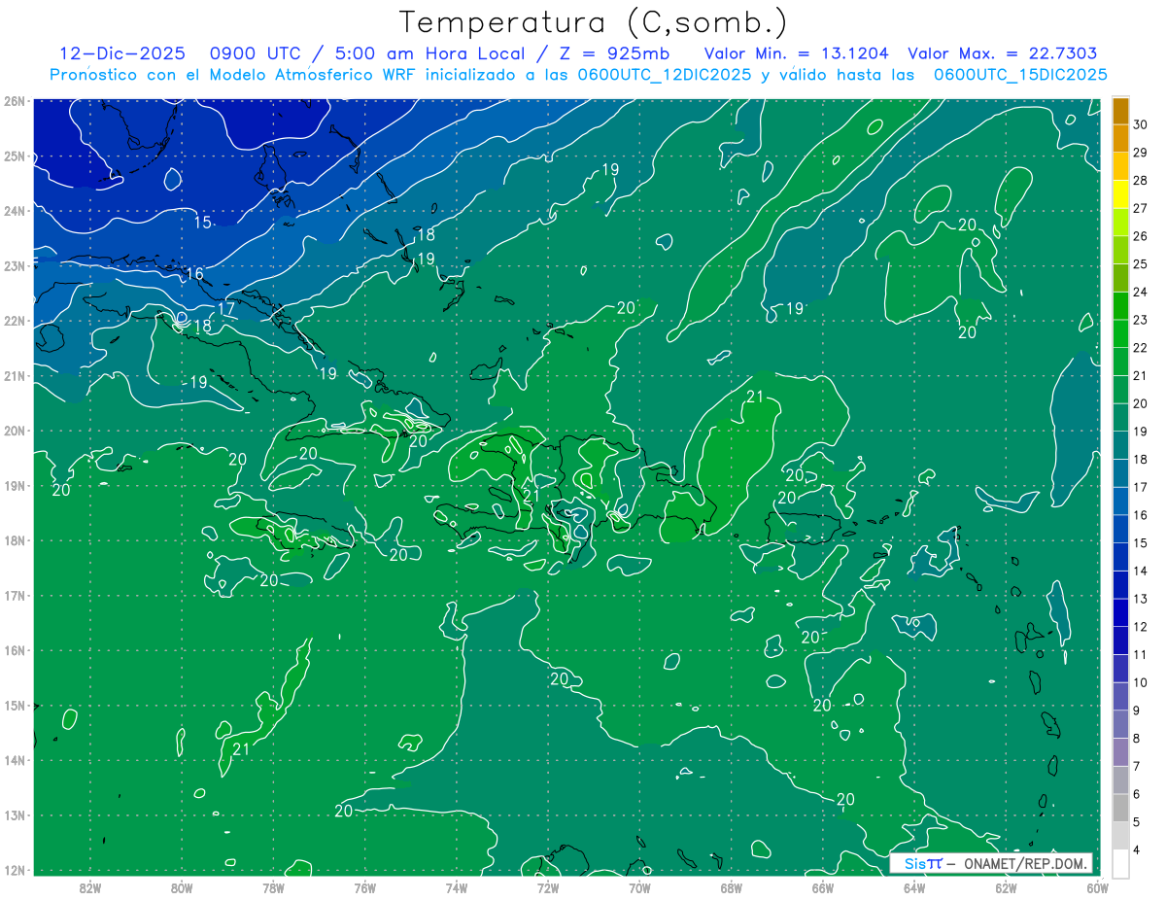Pick the yellow swatch between 27 and 28

(1120, 194)
